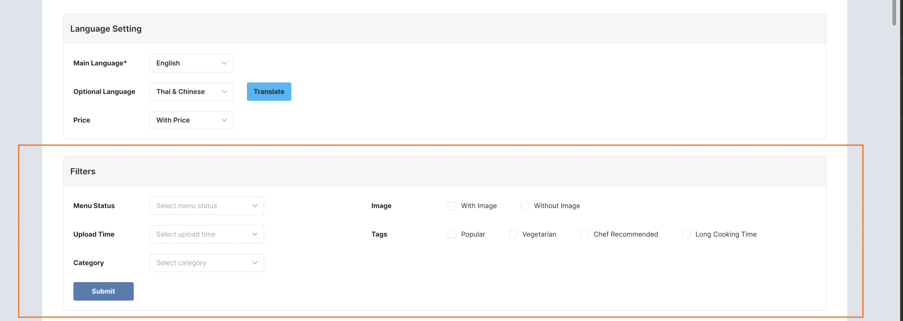Open the Select upload time dropdown
The width and height of the screenshot is (903, 321).
(207, 234)
